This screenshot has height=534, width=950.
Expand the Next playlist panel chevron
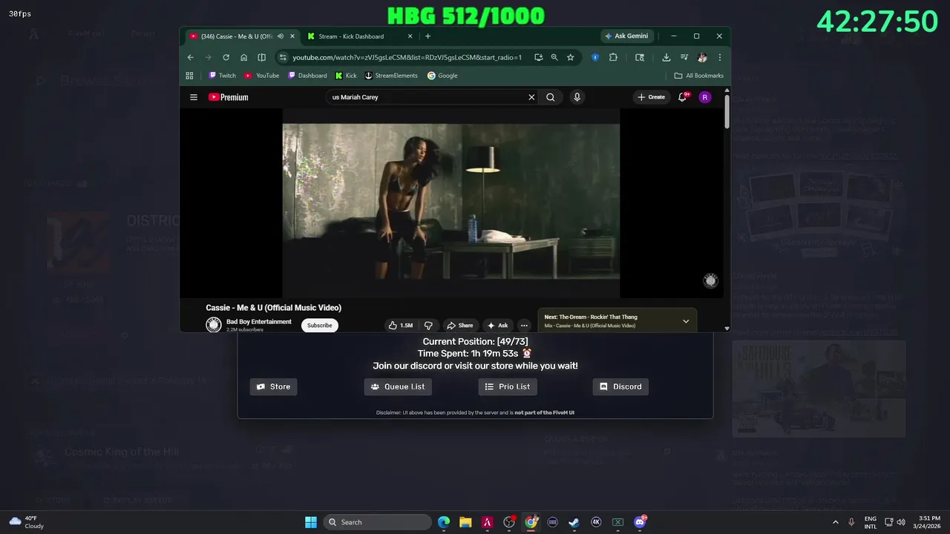pos(686,321)
